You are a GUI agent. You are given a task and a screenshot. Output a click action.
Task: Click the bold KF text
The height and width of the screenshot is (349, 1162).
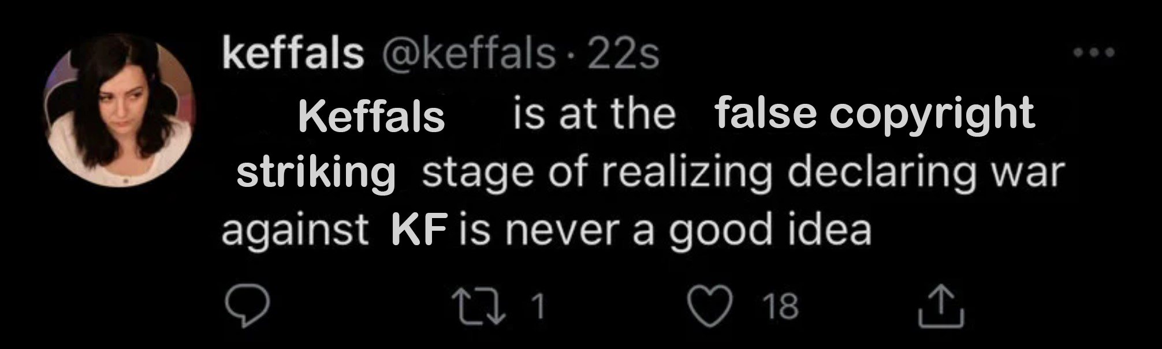point(420,230)
